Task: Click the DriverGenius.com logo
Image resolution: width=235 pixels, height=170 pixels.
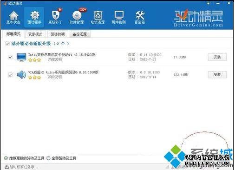Action: [198, 18]
